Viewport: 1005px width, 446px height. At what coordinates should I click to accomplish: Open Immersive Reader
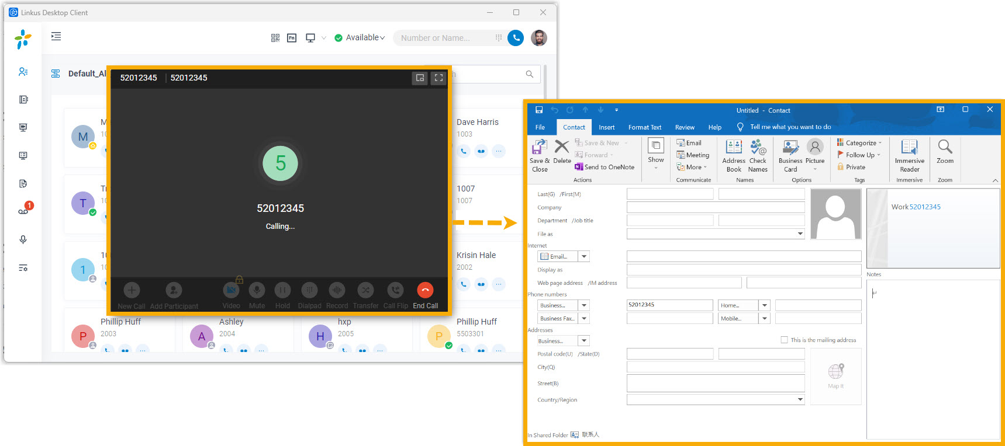(910, 156)
